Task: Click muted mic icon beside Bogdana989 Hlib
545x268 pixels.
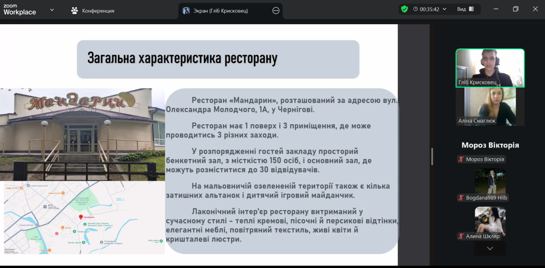Action: [x=461, y=198]
